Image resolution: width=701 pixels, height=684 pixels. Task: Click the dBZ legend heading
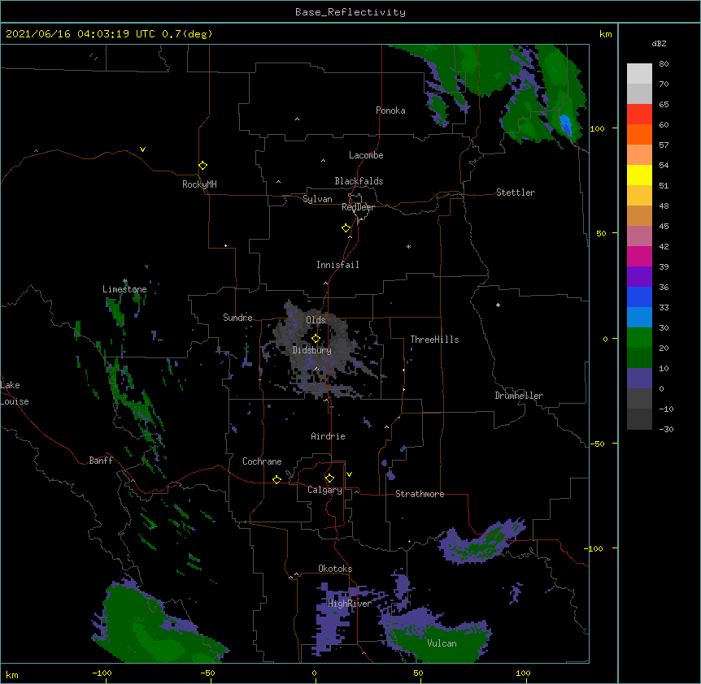(x=659, y=43)
